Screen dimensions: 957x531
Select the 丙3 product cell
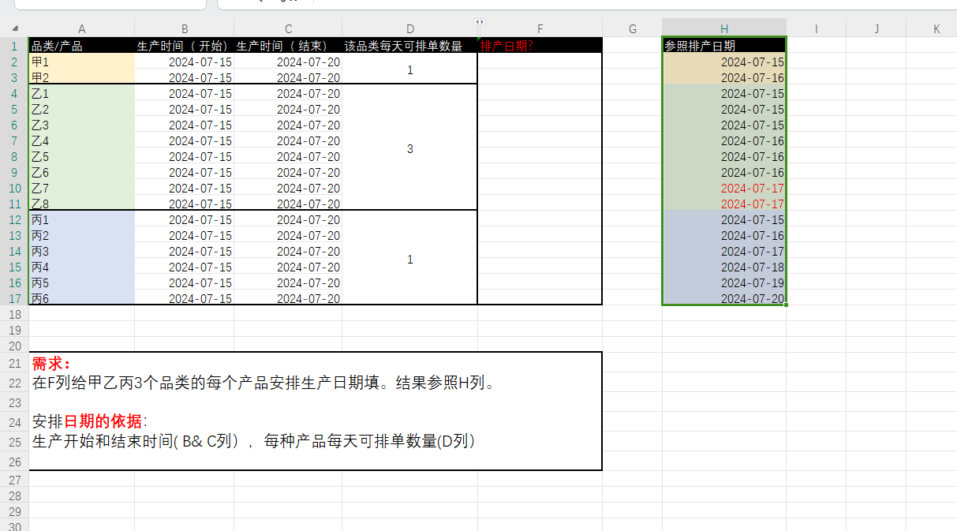tap(82, 251)
